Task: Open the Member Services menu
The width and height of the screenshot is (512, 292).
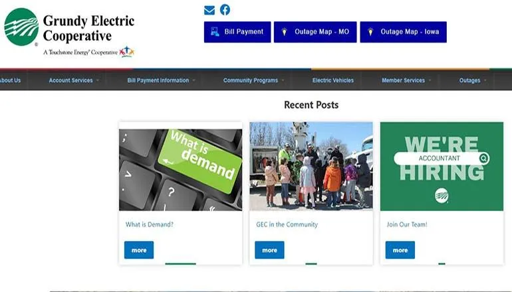Action: [403, 80]
